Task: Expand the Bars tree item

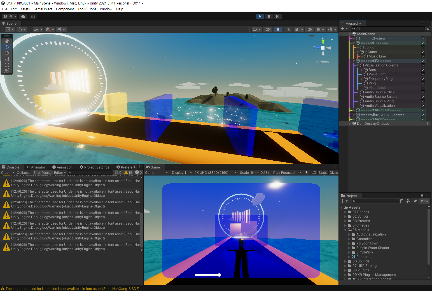Action: click(361, 70)
